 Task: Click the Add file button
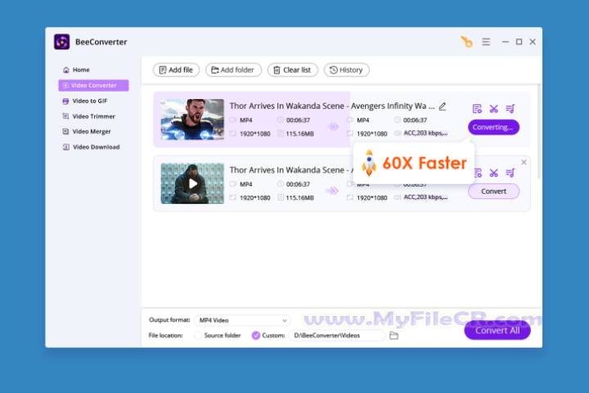(176, 70)
